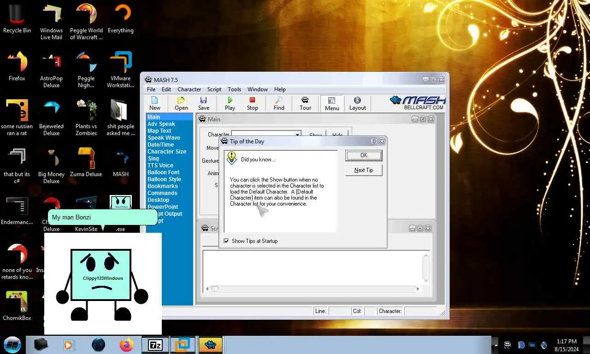Switch to the 7z taskbar window
This screenshot has height=354, width=590.
155,344
